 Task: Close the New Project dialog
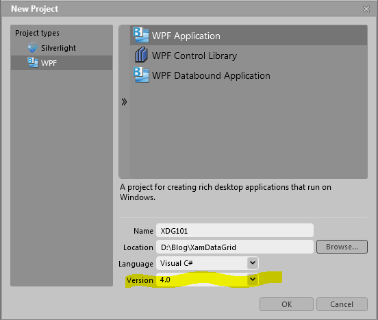point(366,9)
